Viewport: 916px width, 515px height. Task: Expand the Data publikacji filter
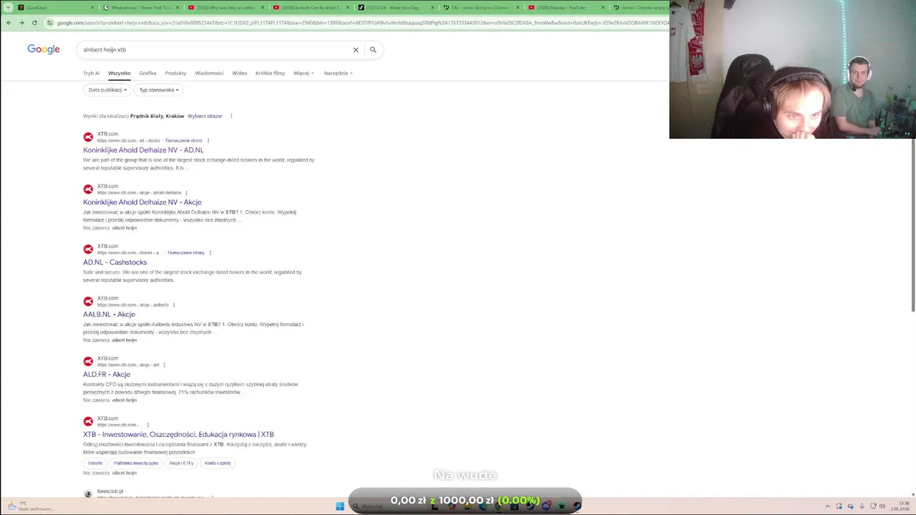(x=107, y=90)
